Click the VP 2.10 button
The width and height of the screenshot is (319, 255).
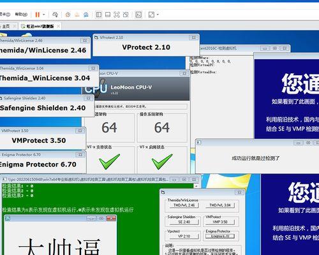[x=184, y=236]
